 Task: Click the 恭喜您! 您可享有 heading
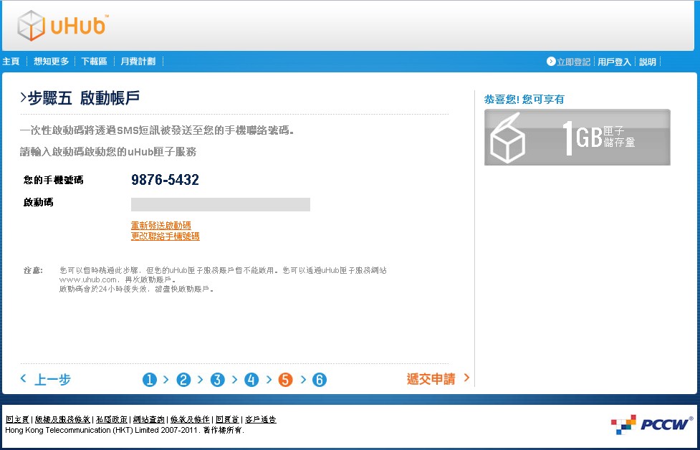(524, 99)
